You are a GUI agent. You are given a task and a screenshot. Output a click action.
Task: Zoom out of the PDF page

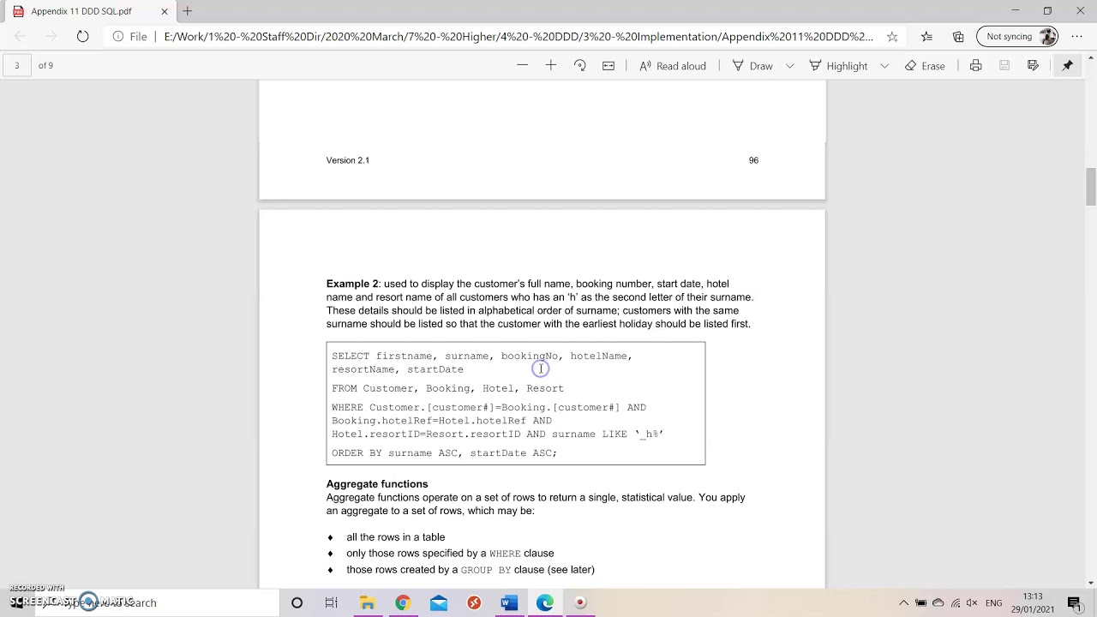pos(522,66)
